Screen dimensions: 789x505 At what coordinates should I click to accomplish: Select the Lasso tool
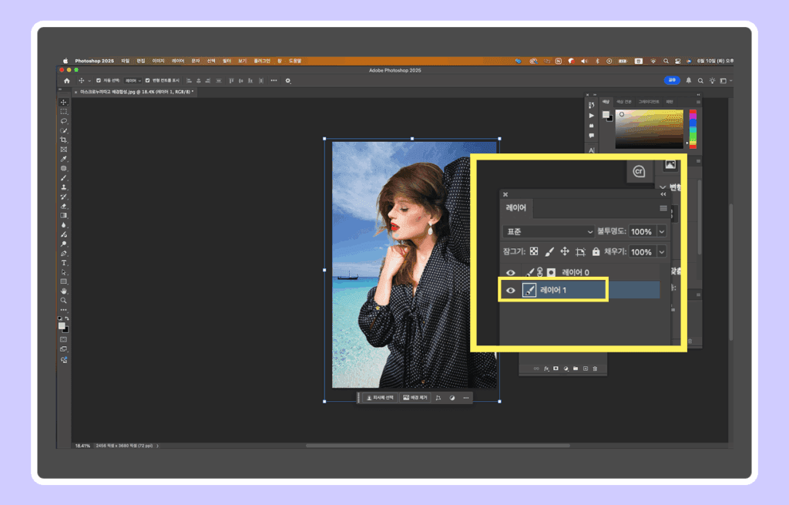(x=63, y=121)
